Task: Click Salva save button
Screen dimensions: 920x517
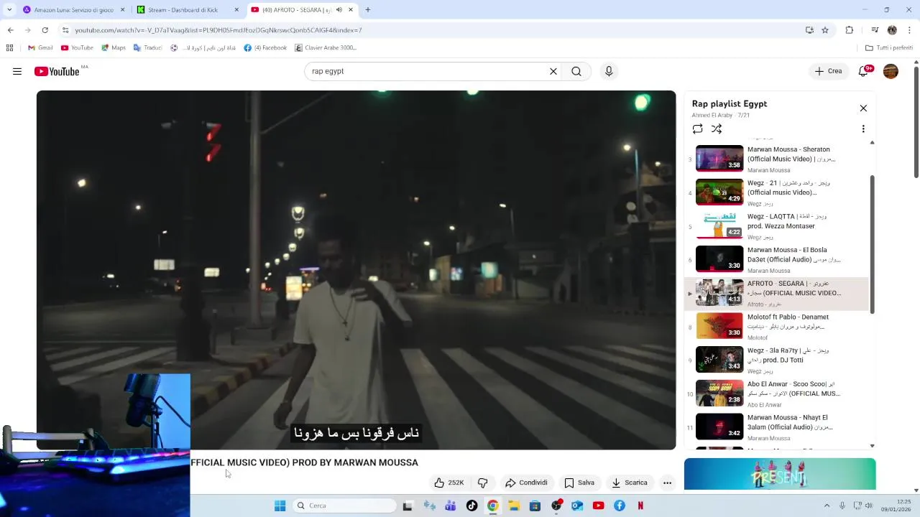Action: 579,483
